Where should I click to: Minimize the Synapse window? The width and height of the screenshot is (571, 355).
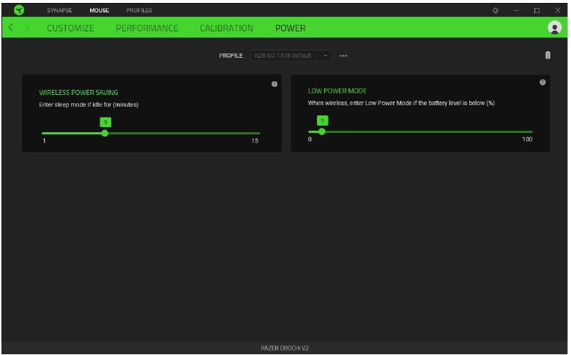point(516,10)
